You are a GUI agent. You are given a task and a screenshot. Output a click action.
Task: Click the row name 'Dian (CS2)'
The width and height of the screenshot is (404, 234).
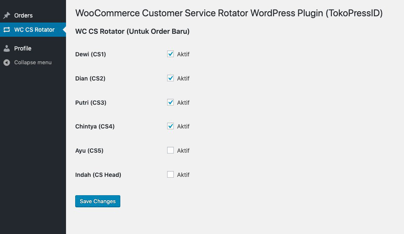(x=90, y=78)
